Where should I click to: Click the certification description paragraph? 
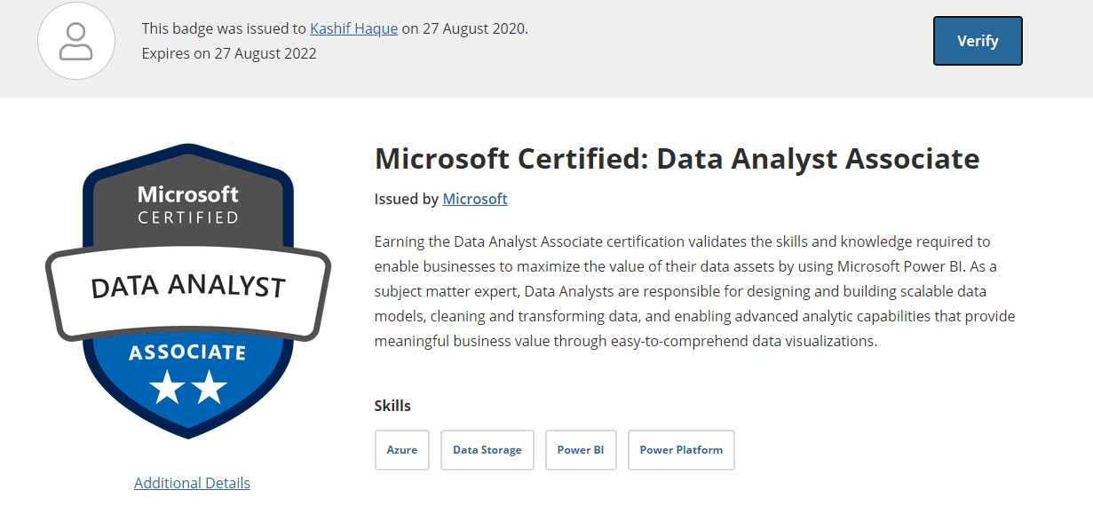pyautogui.click(x=695, y=291)
